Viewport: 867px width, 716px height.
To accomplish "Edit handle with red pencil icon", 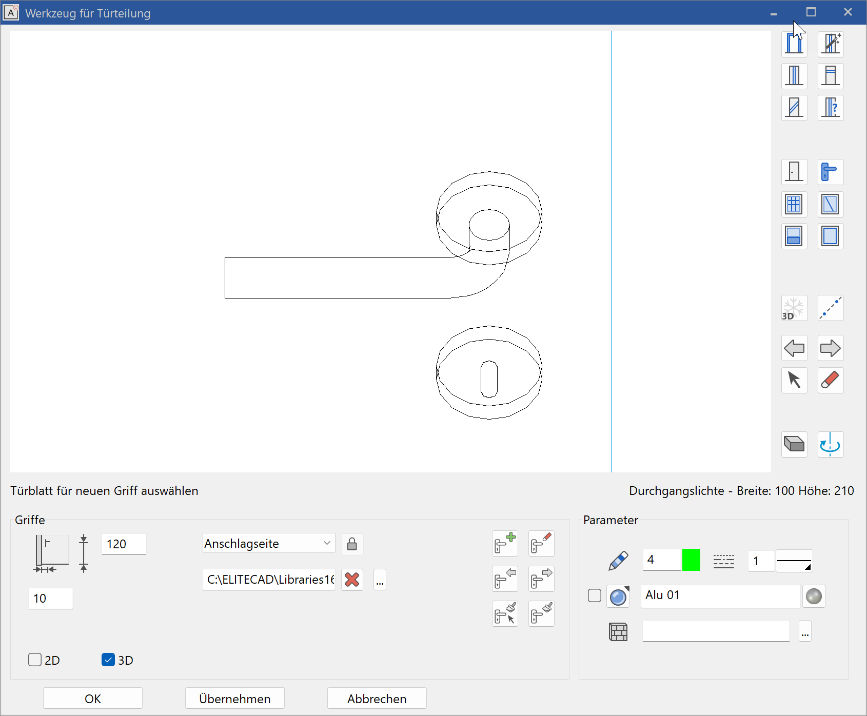I will [541, 544].
